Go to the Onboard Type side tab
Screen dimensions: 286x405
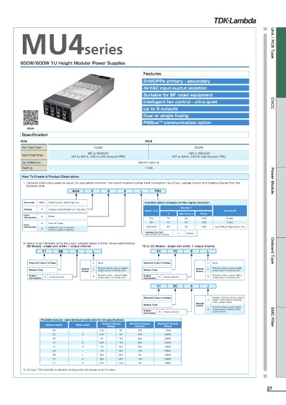coord(272,251)
